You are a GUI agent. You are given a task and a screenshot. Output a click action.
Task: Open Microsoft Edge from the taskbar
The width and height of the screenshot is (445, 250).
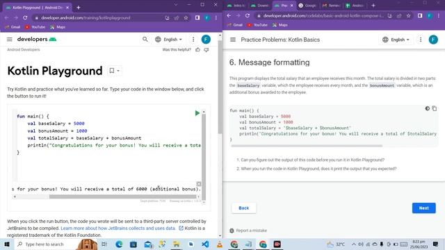(x=119, y=244)
